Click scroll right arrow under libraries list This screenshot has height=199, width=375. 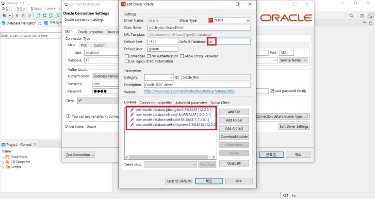(213, 157)
